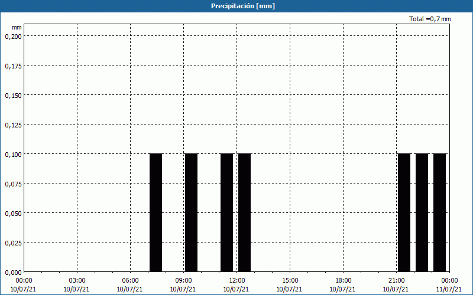The image size is (473, 295).
Task: Click the 12:00 x-axis time label
Action: click(237, 281)
